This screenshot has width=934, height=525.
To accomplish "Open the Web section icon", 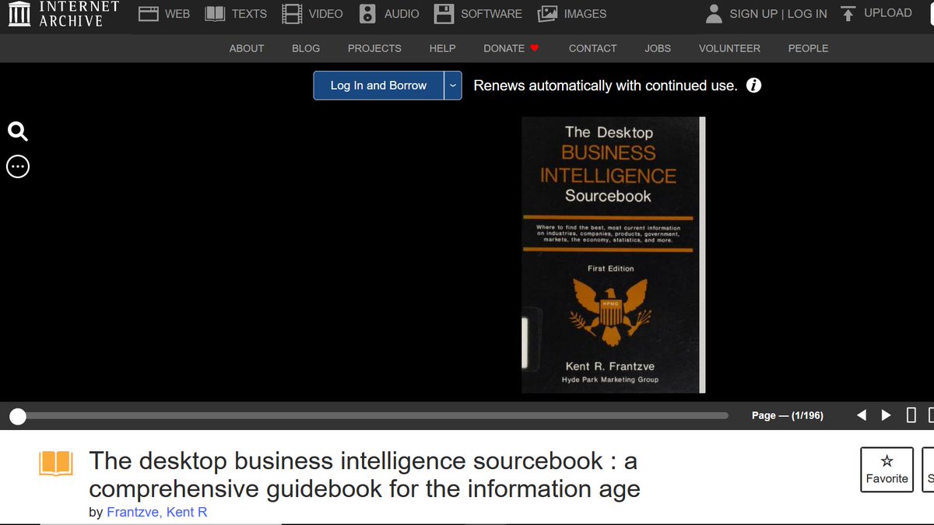I will tap(149, 13).
